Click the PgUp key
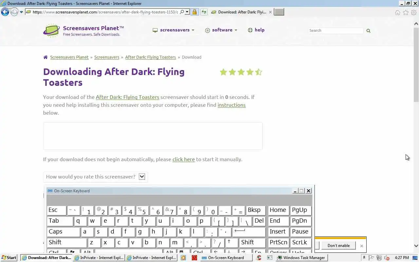Viewport: 419px width, 262px height. click(x=301, y=210)
